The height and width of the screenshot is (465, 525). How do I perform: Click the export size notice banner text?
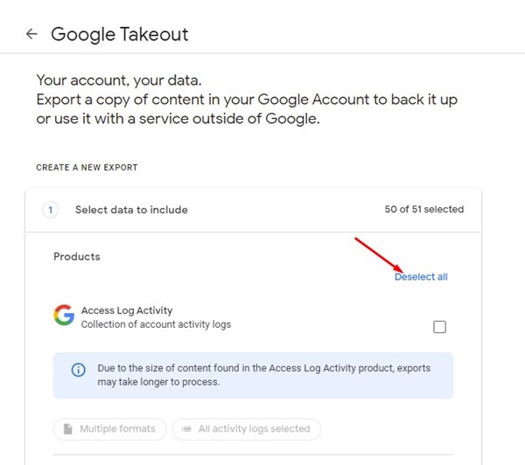click(x=264, y=375)
